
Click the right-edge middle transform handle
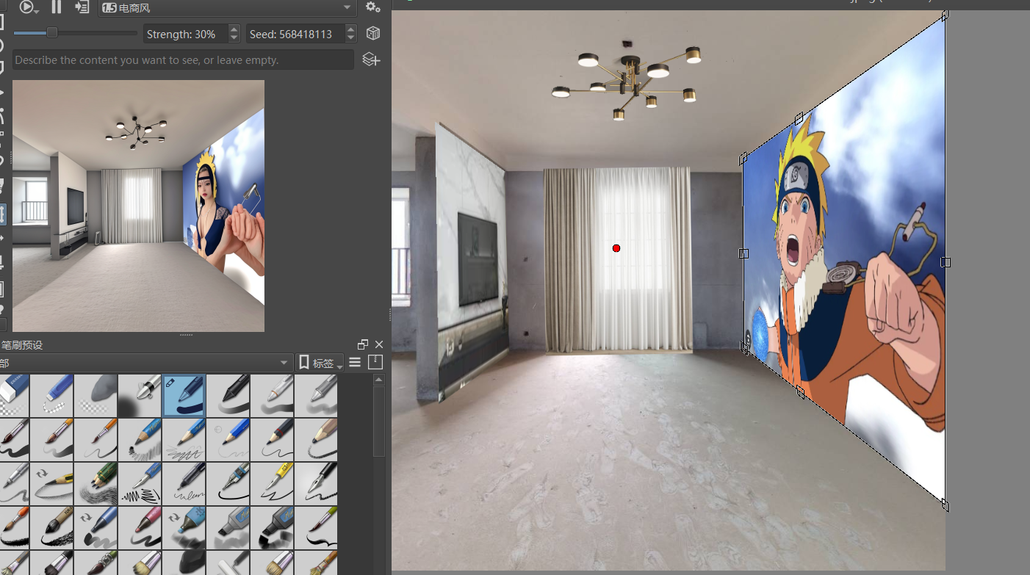point(946,262)
